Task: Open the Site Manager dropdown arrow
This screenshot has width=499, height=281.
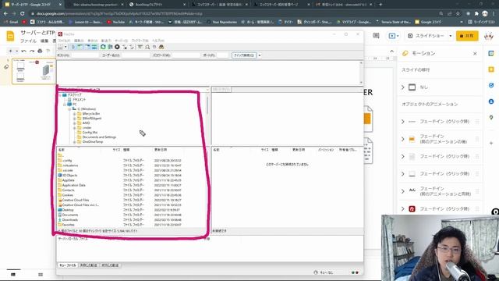Action: click(x=65, y=47)
